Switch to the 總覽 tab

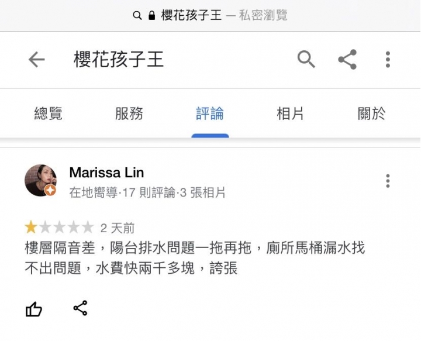click(49, 113)
